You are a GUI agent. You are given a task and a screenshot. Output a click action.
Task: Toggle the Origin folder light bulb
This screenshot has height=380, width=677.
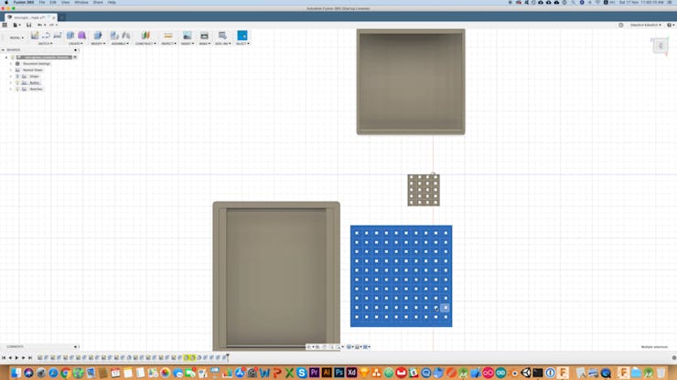[x=17, y=77]
